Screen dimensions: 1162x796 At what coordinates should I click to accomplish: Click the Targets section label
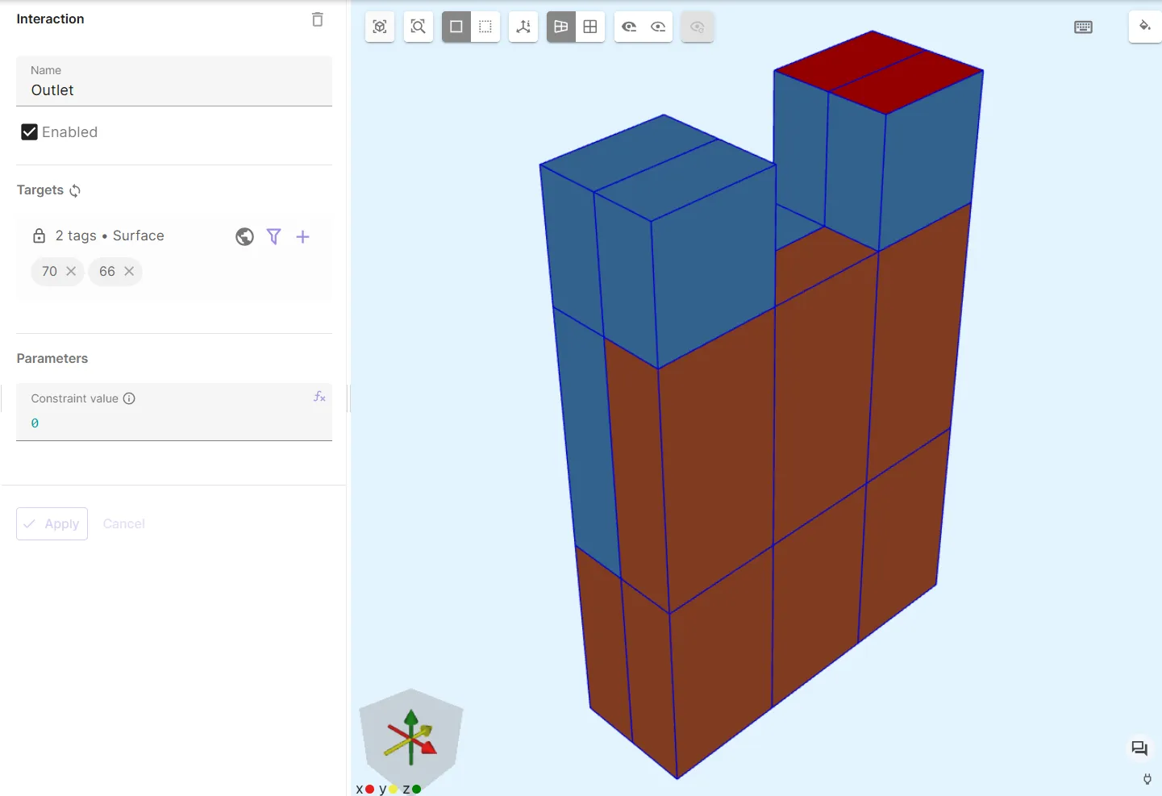pos(40,190)
